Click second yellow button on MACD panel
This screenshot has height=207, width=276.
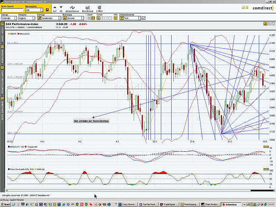point(267,147)
